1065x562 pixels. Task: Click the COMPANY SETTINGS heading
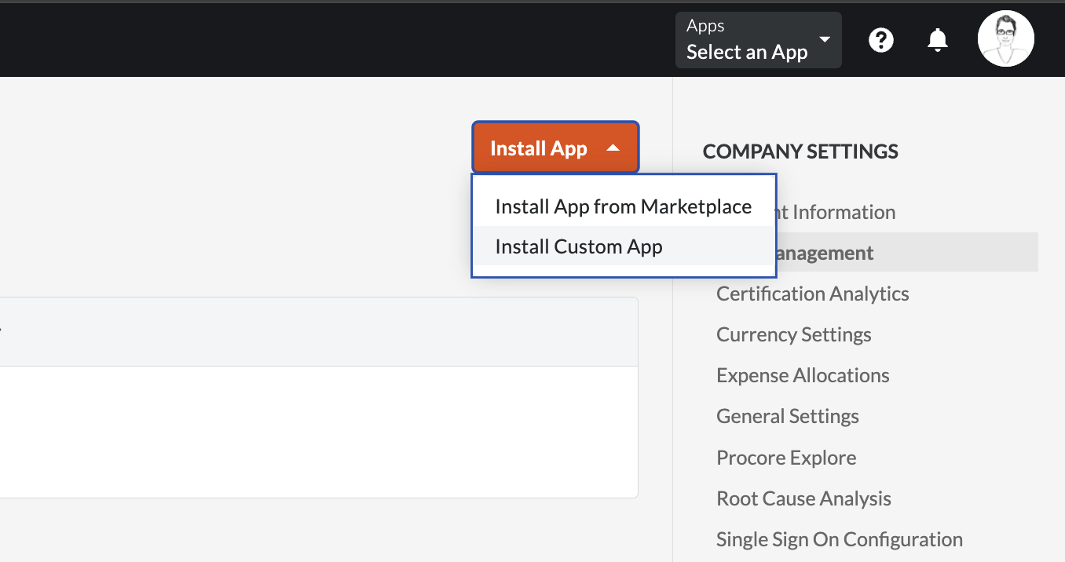point(800,151)
